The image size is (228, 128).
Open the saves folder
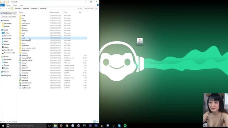(x=23, y=43)
